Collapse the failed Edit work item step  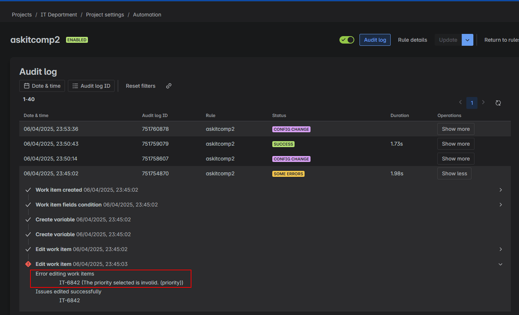[x=500, y=265]
